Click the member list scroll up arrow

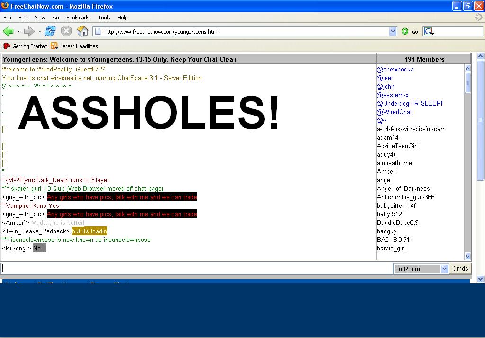point(467,68)
